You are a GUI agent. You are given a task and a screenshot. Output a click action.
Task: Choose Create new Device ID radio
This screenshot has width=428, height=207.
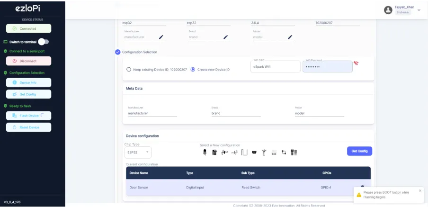tap(193, 70)
